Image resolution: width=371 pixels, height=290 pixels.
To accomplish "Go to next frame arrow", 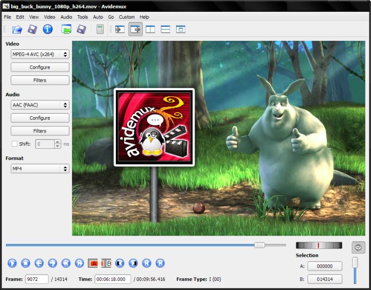I will click(x=53, y=263).
